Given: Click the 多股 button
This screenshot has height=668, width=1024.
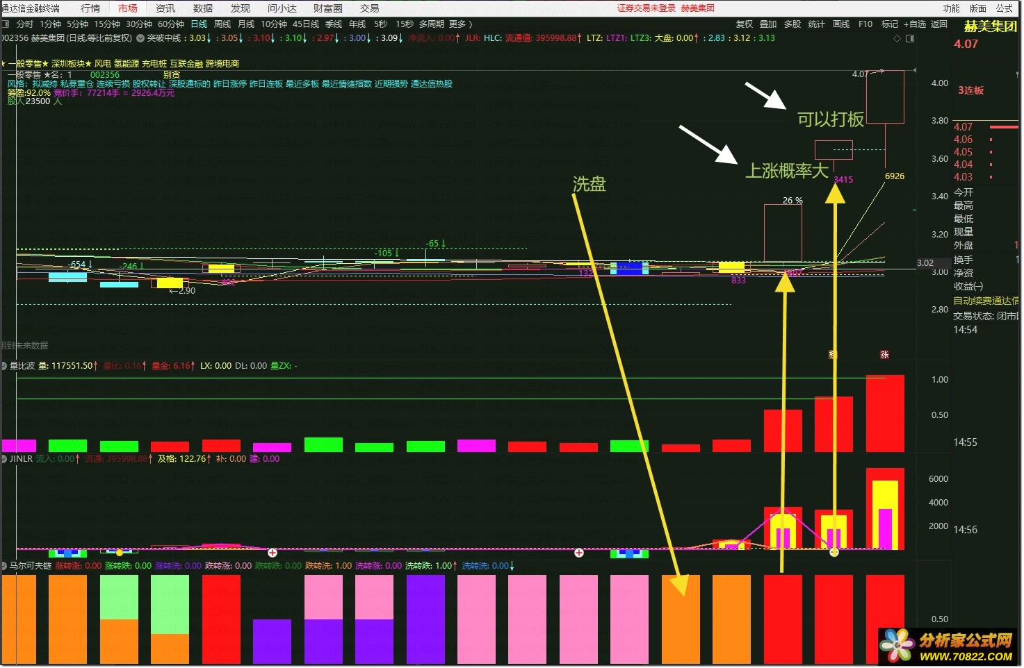Looking at the screenshot, I should [793, 24].
